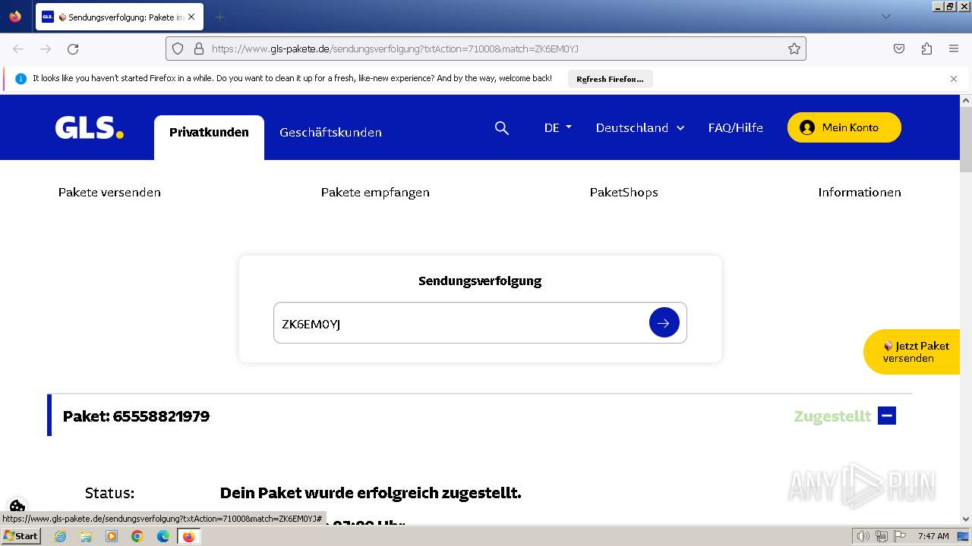
Task: Click the Refresh Firefox button
Action: [610, 79]
